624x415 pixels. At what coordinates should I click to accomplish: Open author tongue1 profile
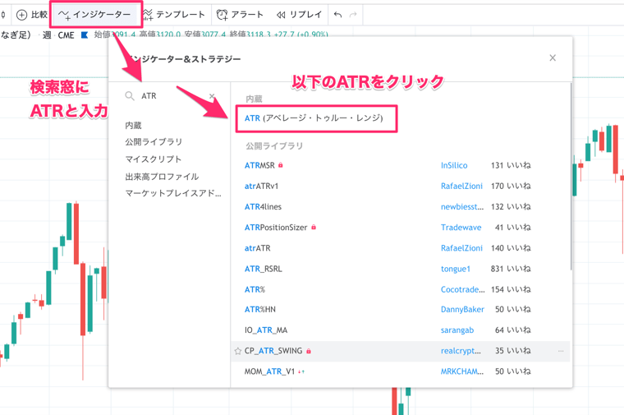point(455,269)
